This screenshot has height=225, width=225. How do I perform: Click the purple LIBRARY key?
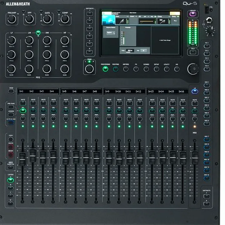193,14
